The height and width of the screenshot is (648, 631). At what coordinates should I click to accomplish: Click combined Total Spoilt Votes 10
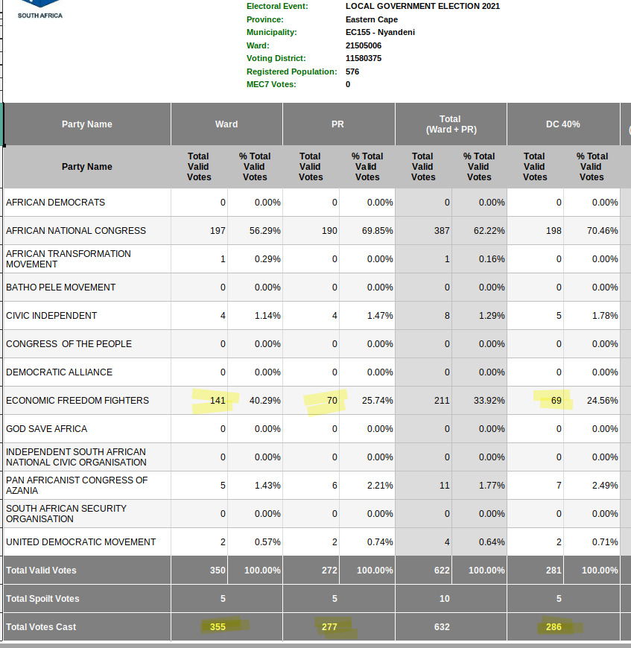pyautogui.click(x=445, y=599)
